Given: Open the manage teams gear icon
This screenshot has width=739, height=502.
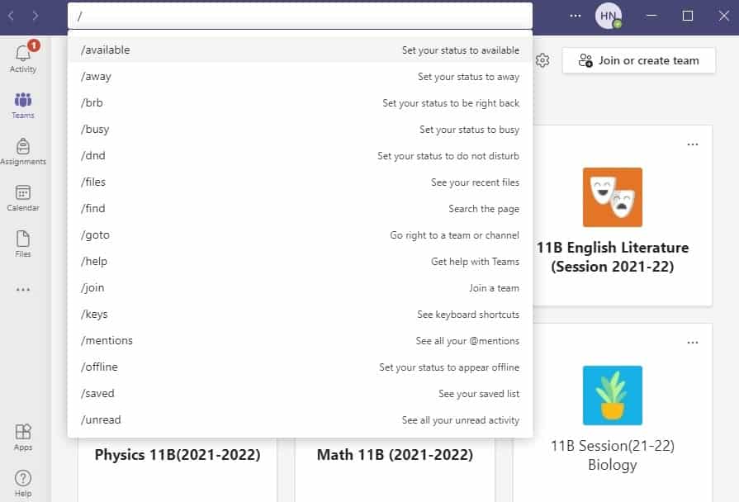Looking at the screenshot, I should [542, 60].
